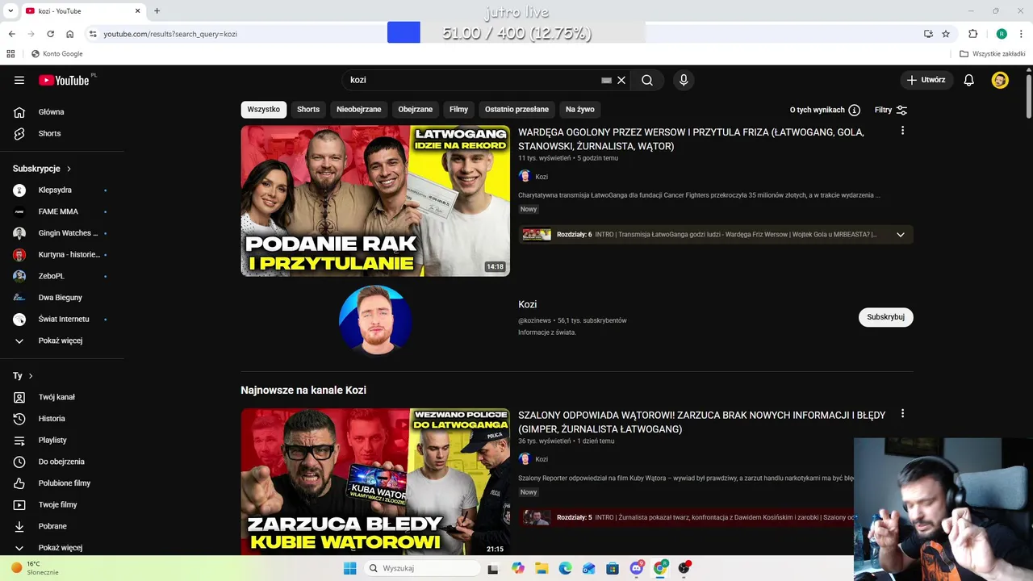
Task: Open Kozi channel name under first video
Action: tap(542, 177)
